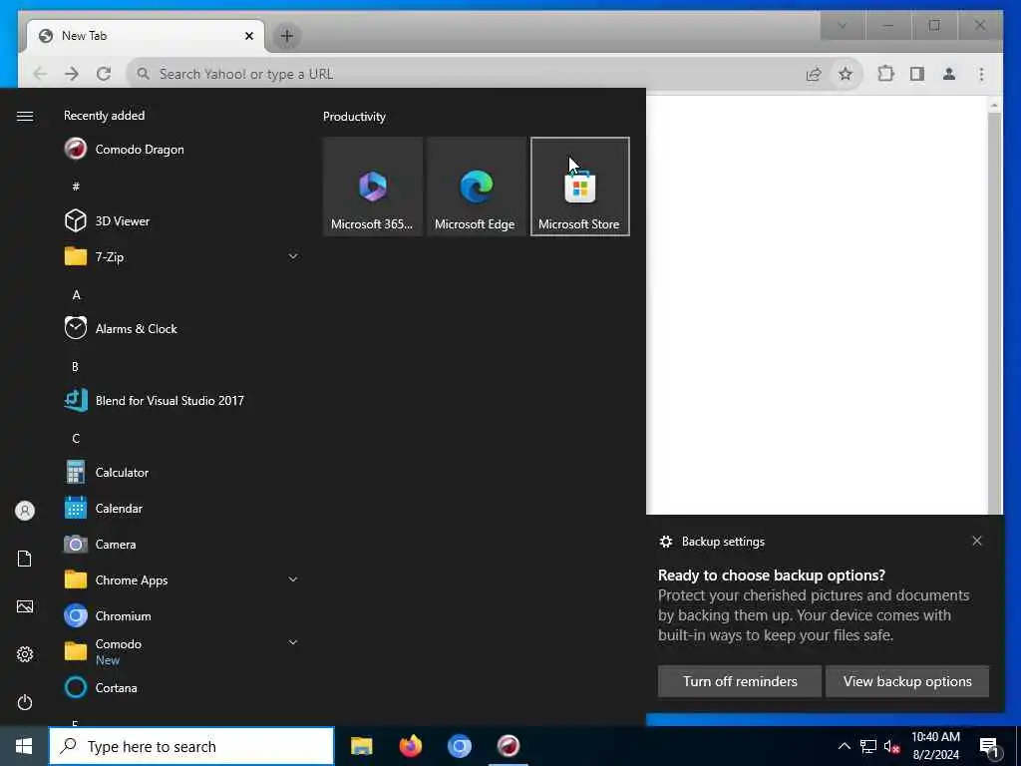Open the browser three-dot menu
The width and height of the screenshot is (1021, 766).
click(x=981, y=74)
